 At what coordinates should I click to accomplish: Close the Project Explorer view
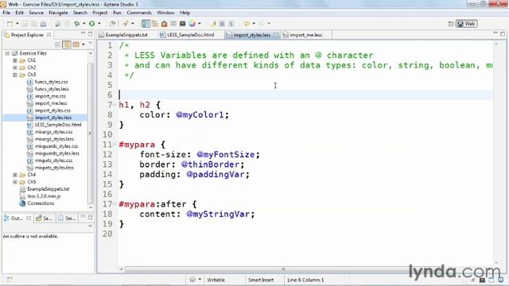[49, 35]
